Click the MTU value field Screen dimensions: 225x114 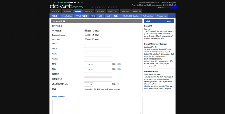coord(89,64)
